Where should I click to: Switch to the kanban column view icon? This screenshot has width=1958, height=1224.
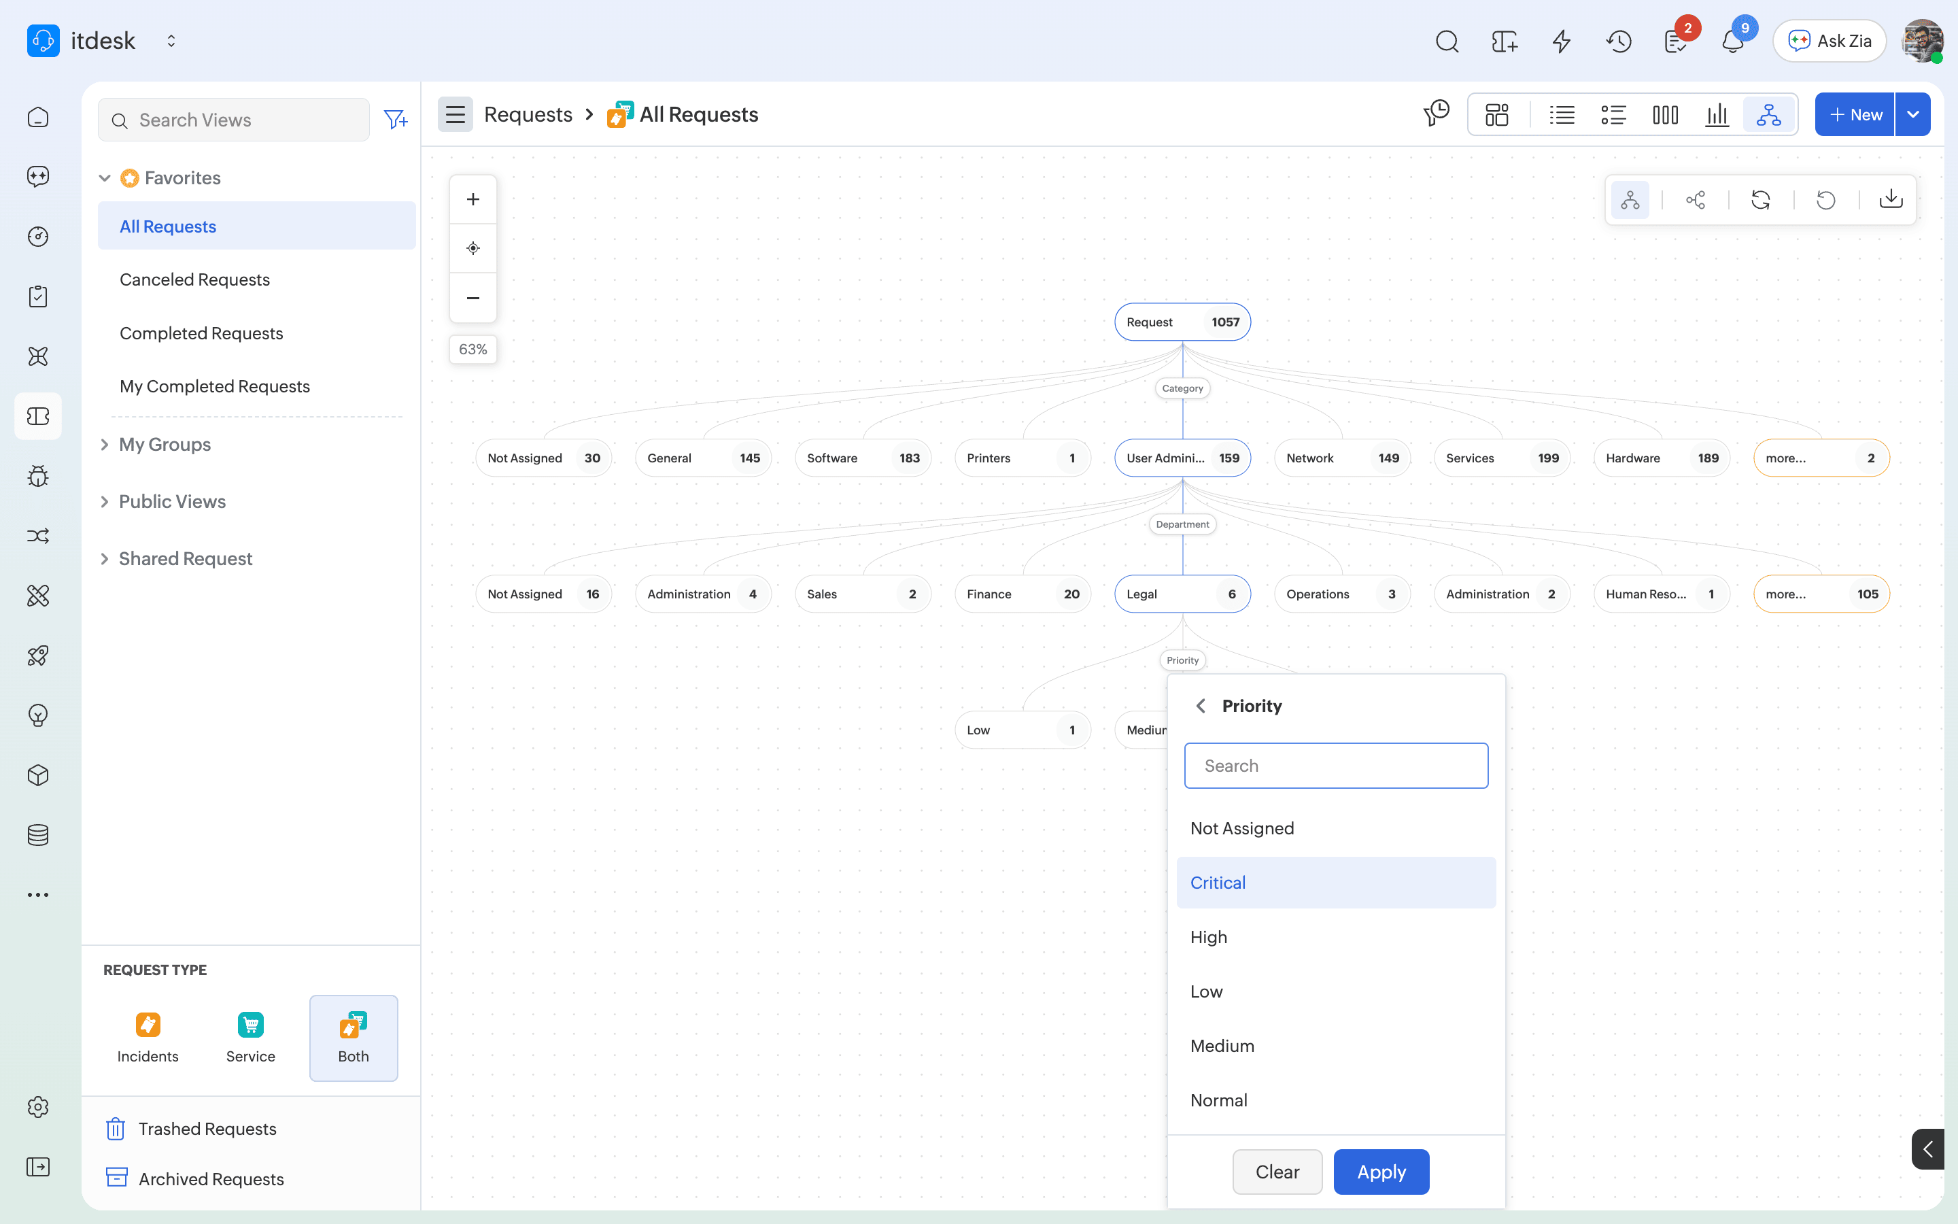click(1665, 115)
